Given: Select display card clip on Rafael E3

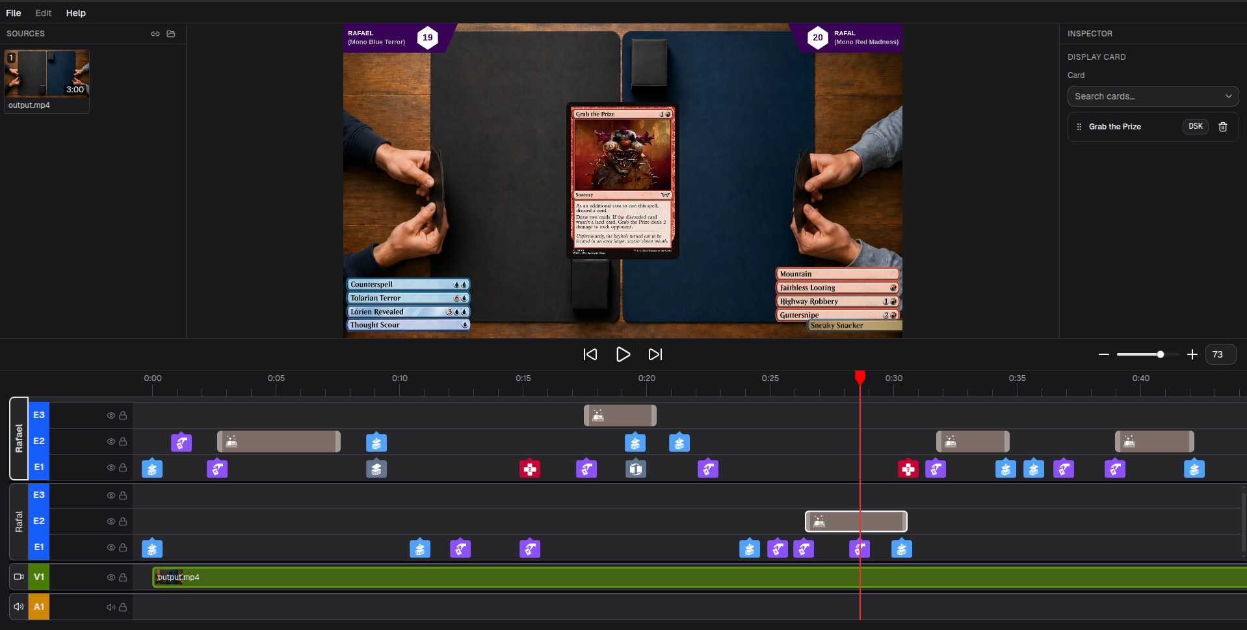Looking at the screenshot, I should point(620,415).
